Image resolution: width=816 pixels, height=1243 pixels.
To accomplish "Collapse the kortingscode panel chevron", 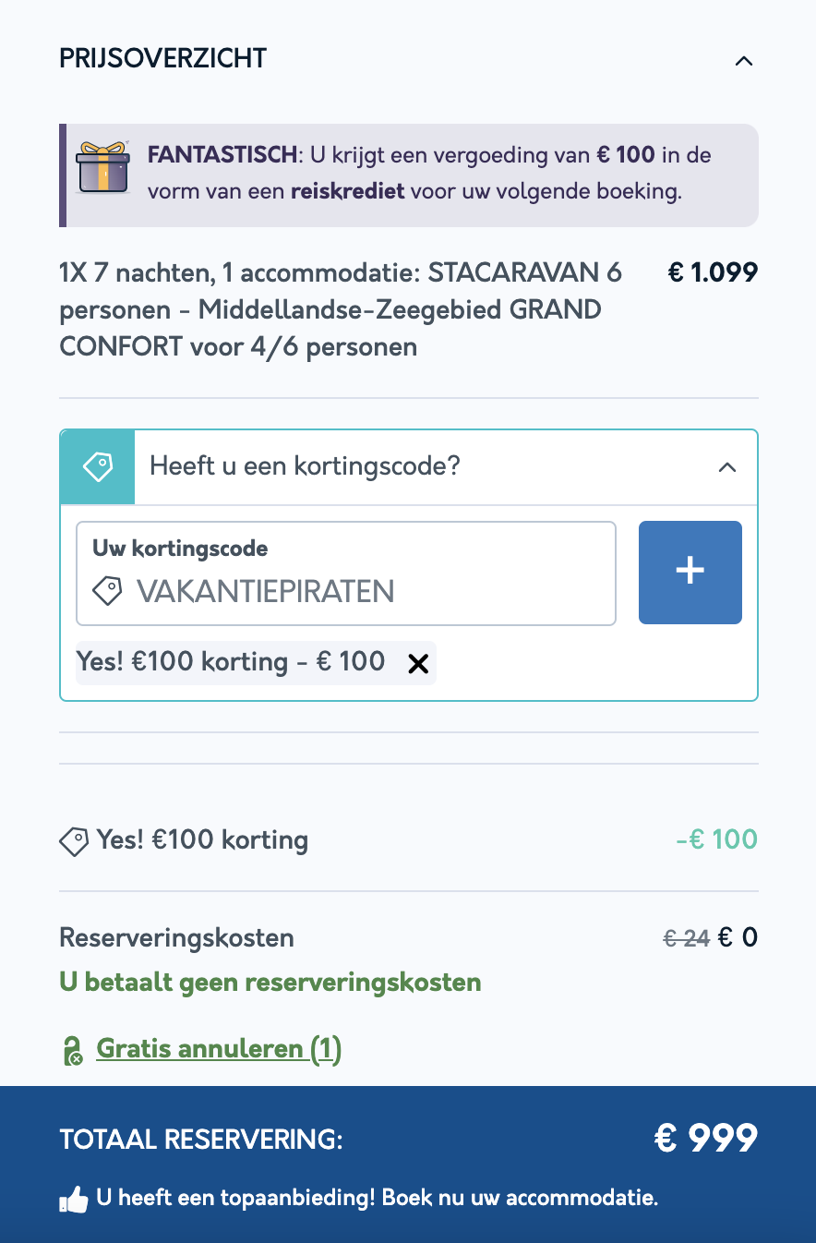I will 727,467.
